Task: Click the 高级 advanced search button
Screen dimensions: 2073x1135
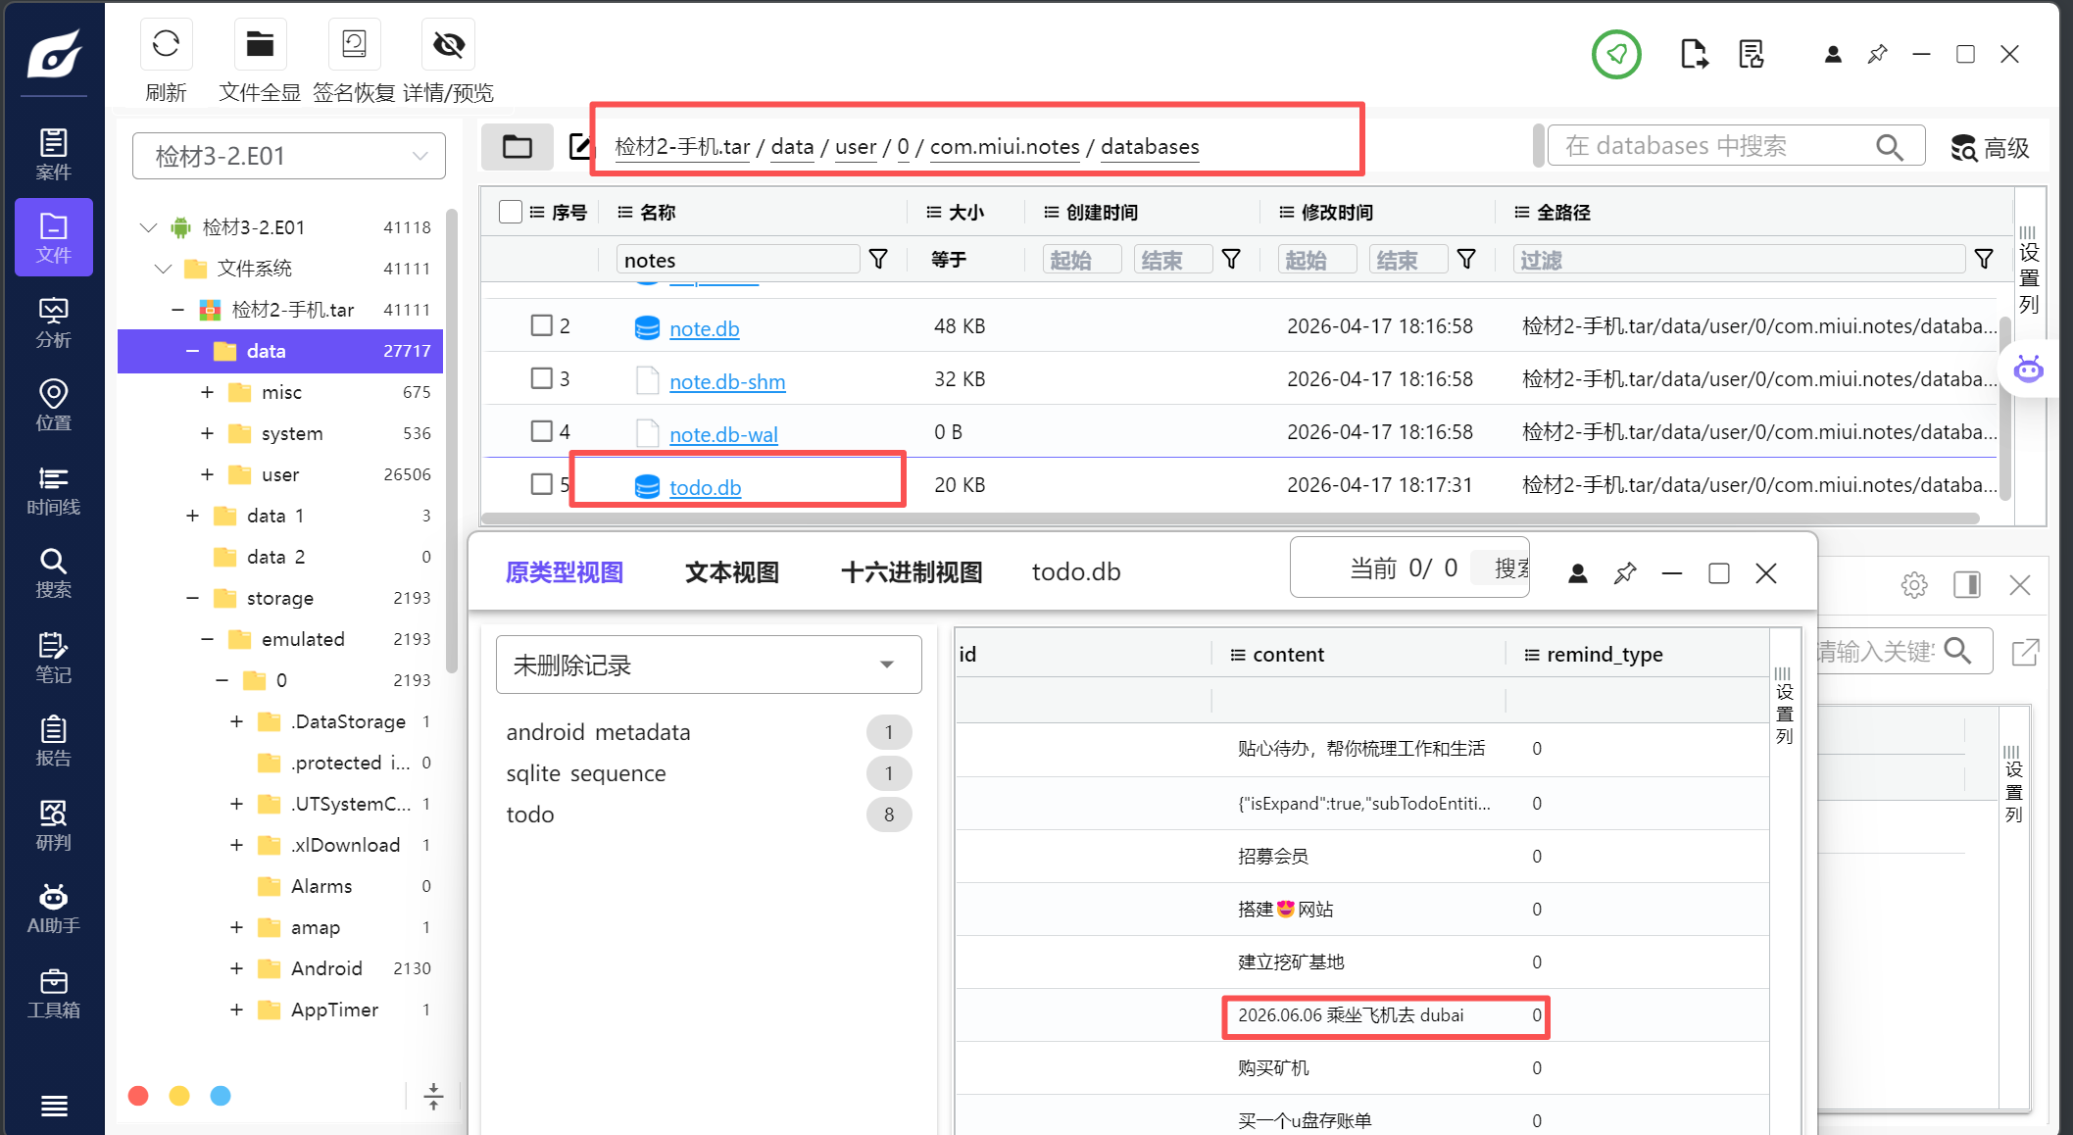Action: pyautogui.click(x=1990, y=148)
